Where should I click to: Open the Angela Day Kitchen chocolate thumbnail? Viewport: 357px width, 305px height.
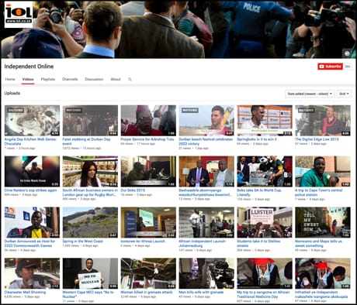32,121
